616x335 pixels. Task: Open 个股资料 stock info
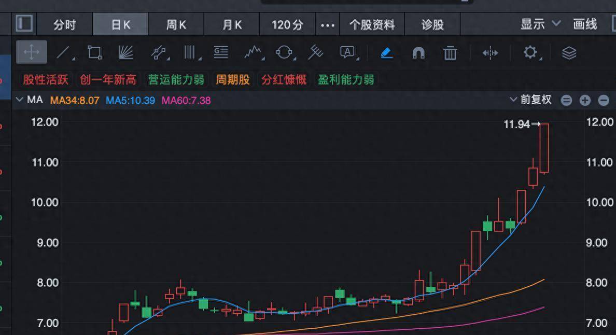pyautogui.click(x=372, y=25)
